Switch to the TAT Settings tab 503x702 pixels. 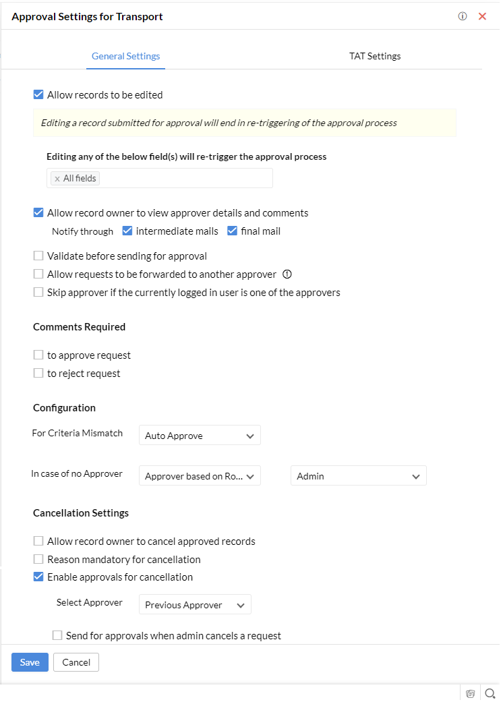375,56
